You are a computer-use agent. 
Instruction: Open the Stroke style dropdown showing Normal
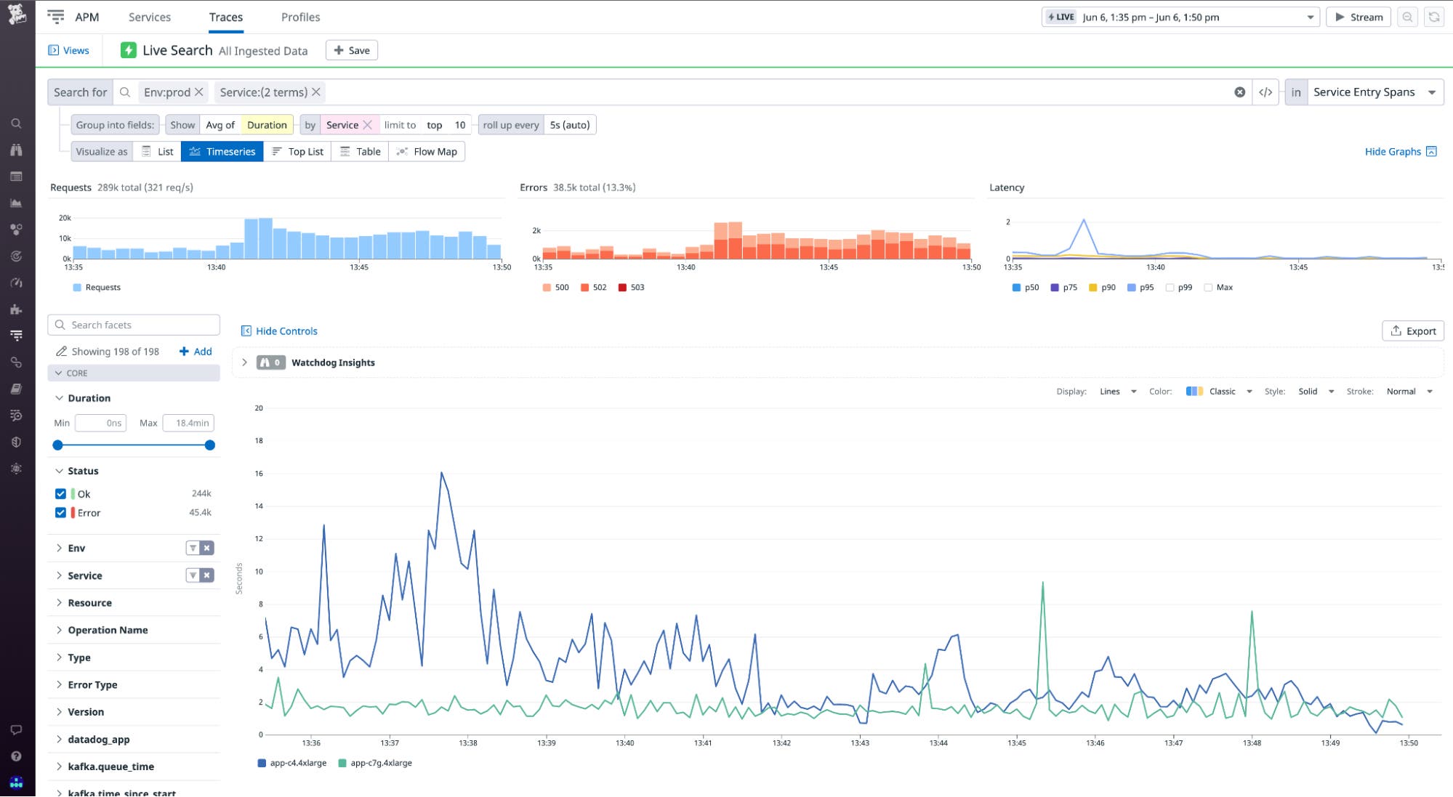coord(1407,391)
